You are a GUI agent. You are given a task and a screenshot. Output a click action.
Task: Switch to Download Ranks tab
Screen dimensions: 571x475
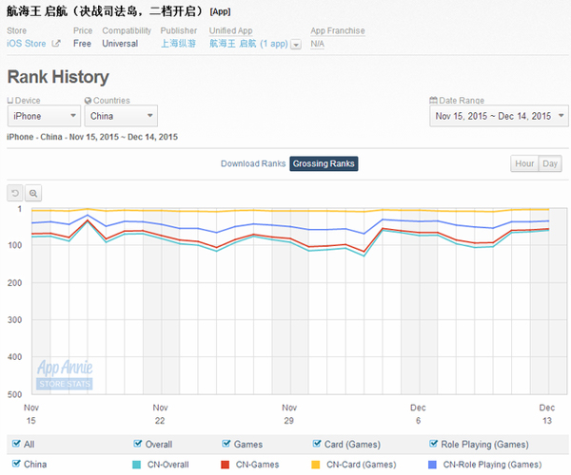253,163
